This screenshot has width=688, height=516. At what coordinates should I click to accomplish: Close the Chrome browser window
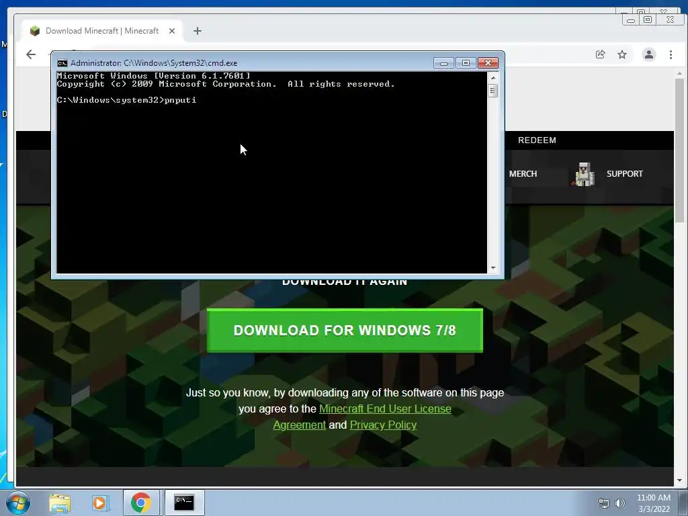670,19
